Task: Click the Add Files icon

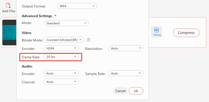Action: pos(8,6)
